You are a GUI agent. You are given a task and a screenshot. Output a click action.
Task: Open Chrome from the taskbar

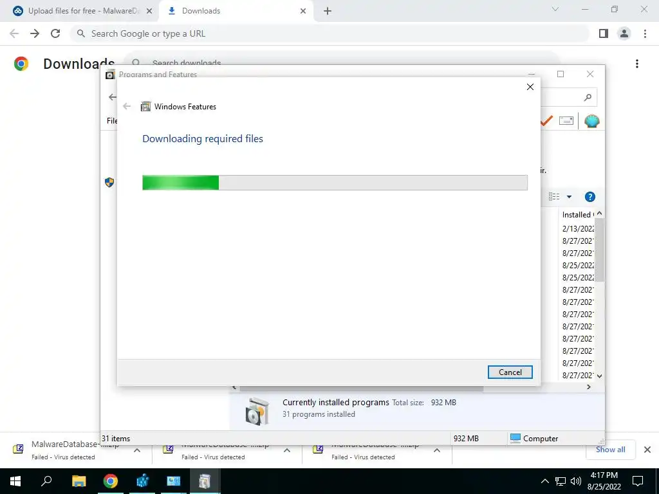(x=111, y=481)
